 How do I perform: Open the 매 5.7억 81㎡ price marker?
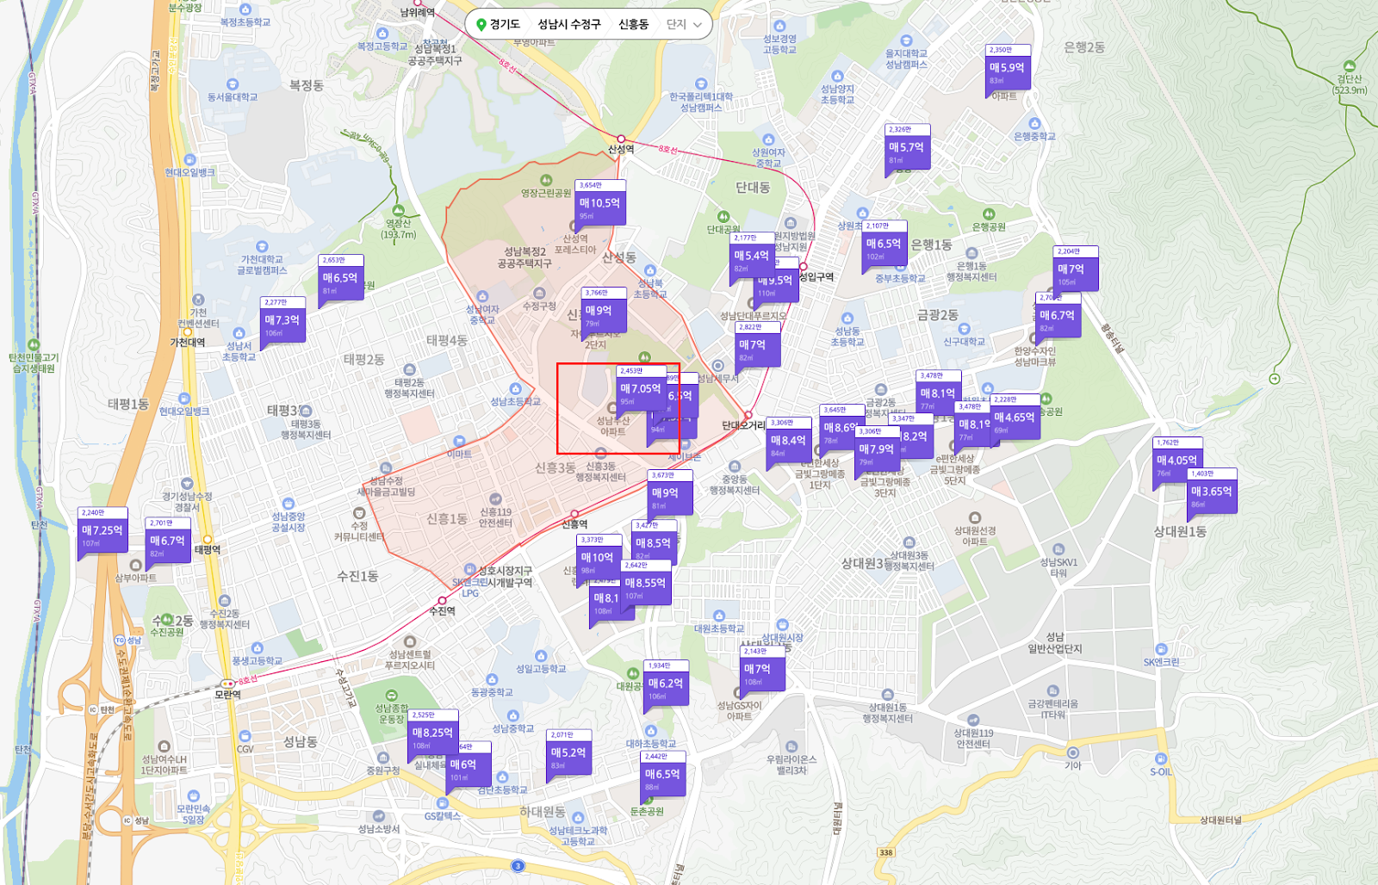click(907, 148)
